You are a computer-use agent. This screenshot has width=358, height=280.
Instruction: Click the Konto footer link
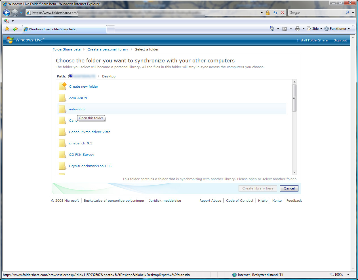tap(277, 201)
